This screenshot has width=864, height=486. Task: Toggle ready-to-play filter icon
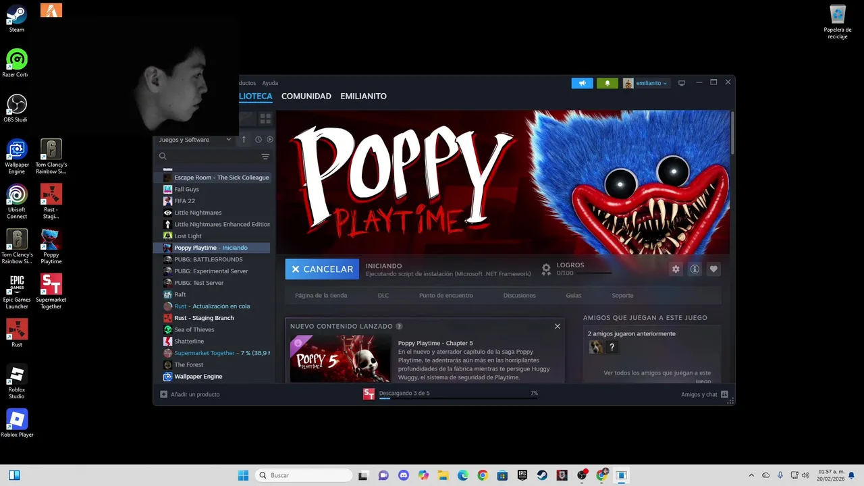tap(270, 140)
